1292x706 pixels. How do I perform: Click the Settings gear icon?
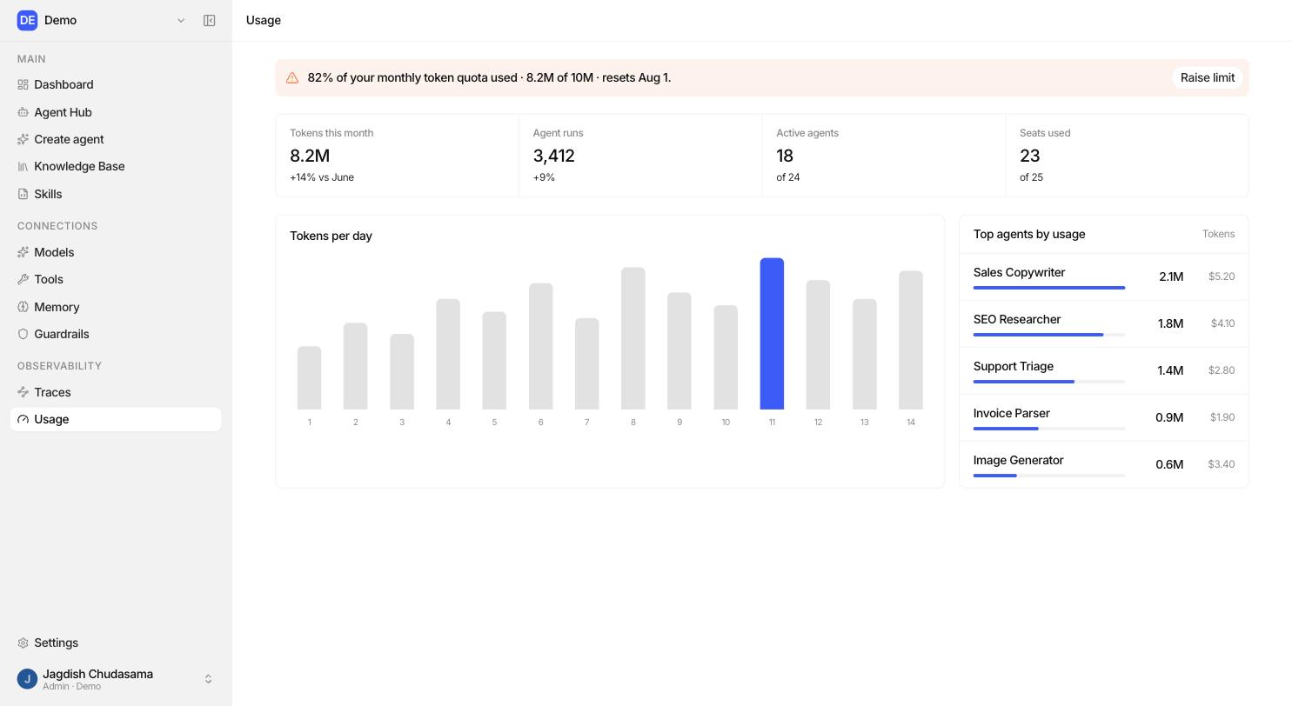(23, 643)
